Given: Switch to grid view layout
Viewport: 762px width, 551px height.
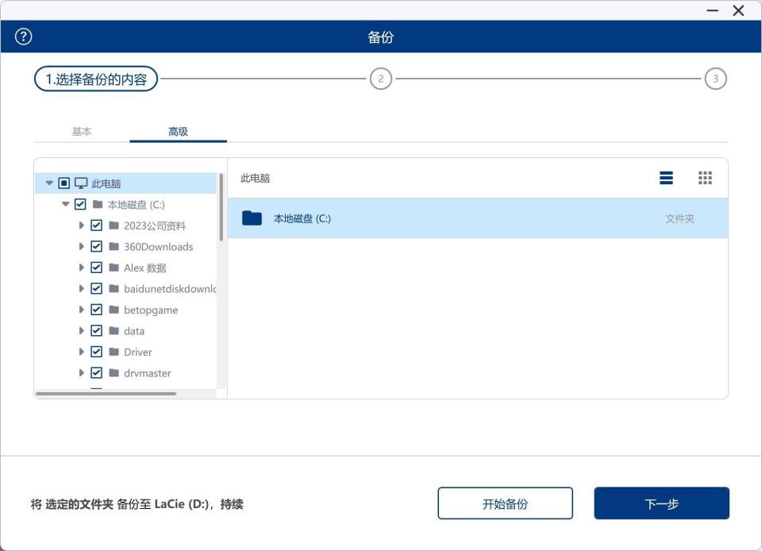Looking at the screenshot, I should (x=705, y=178).
